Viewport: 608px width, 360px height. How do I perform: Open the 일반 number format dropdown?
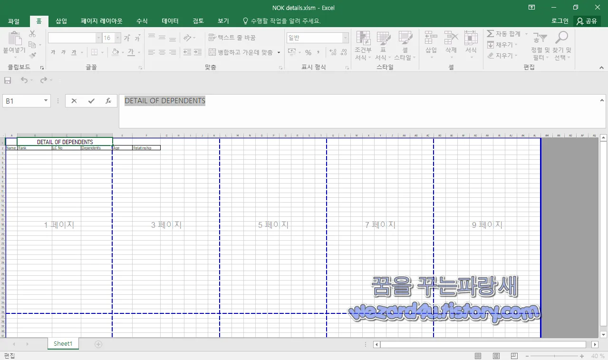click(x=346, y=38)
